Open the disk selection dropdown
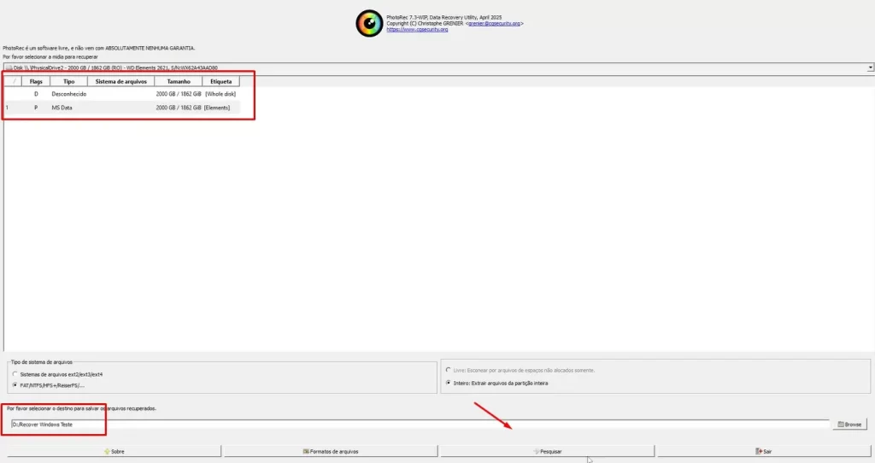Screen dimensions: 875x463 click(436, 67)
